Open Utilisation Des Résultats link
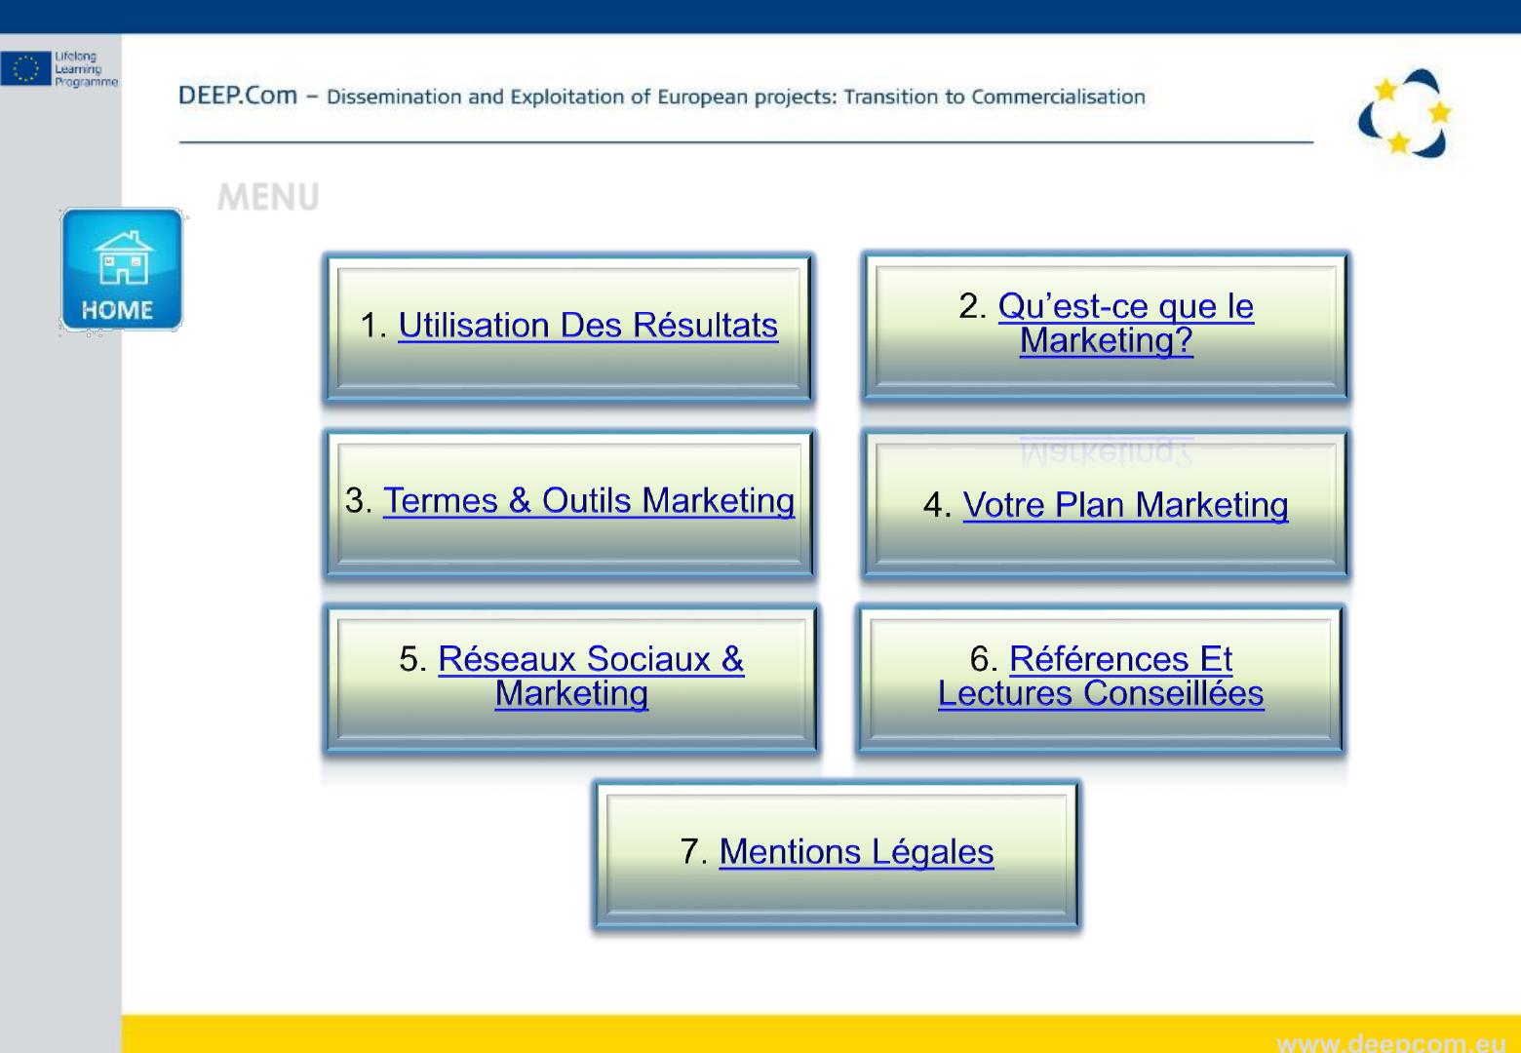 (x=587, y=326)
